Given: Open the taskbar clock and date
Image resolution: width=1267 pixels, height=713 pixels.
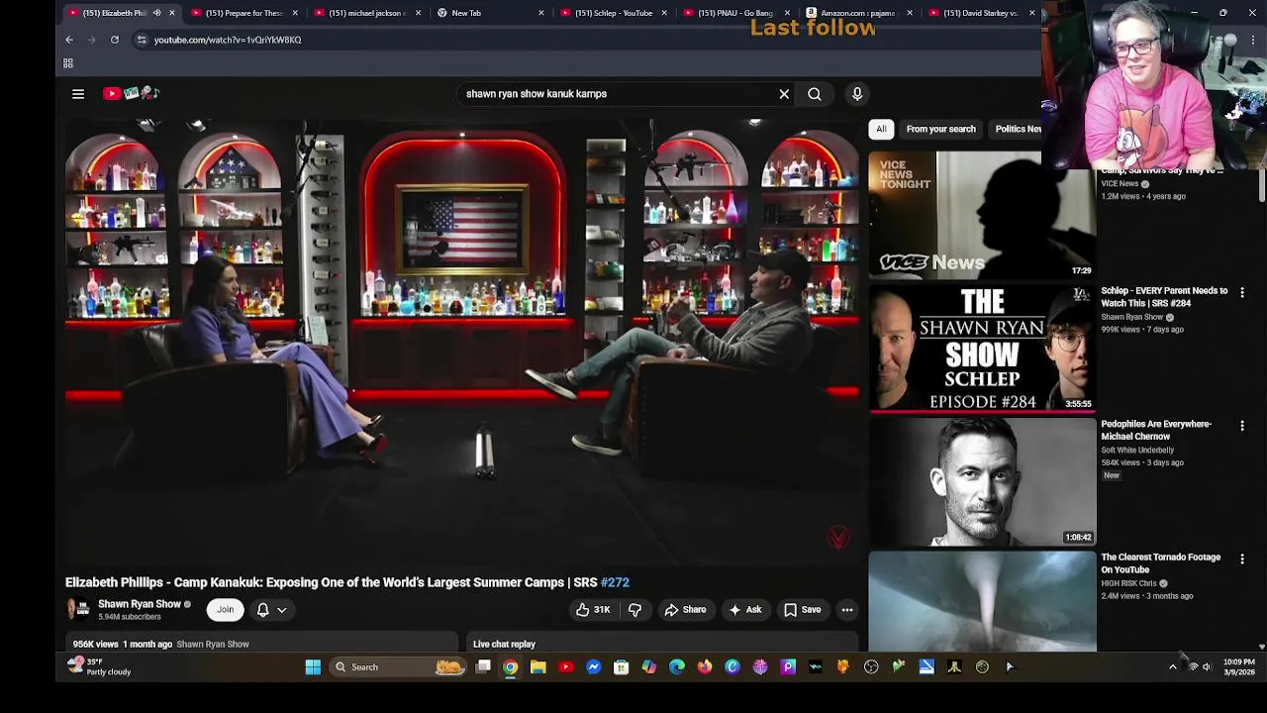Looking at the screenshot, I should 1238,666.
